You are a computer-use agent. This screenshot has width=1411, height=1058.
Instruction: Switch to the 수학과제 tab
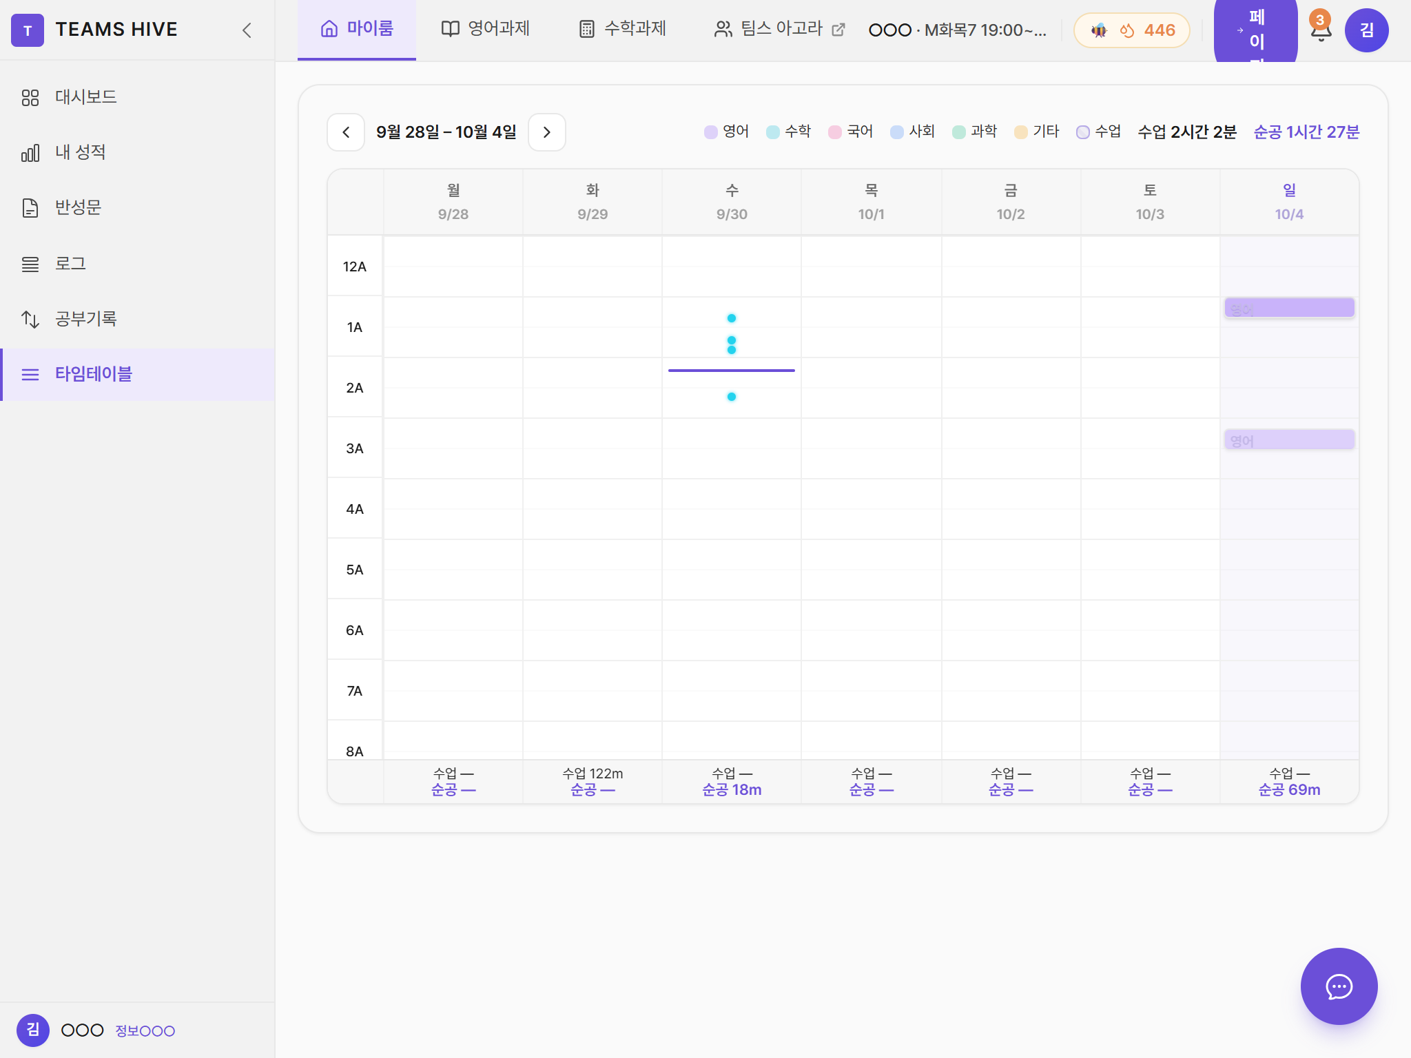(x=622, y=29)
